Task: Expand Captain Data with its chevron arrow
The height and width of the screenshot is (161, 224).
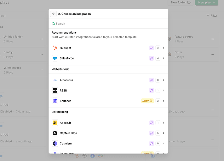Action: 164,133
